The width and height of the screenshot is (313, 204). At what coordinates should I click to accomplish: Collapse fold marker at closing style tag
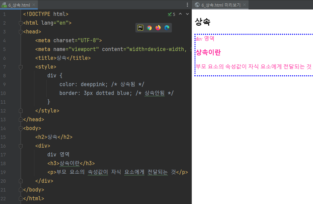pyautogui.click(x=21, y=110)
